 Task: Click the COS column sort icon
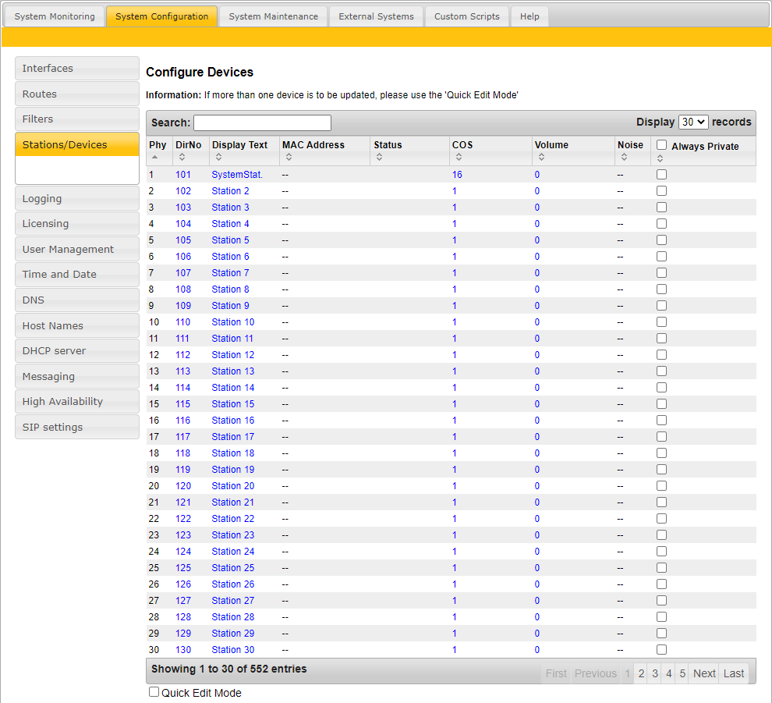point(459,157)
